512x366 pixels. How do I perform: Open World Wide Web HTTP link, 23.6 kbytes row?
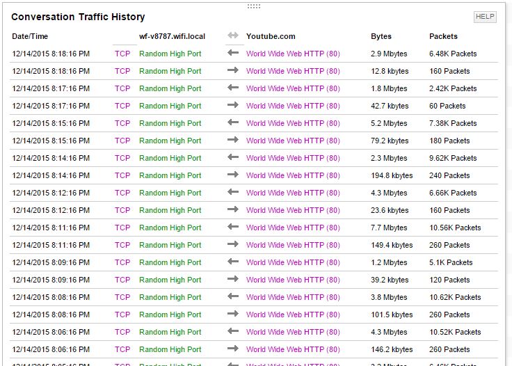pos(293,210)
